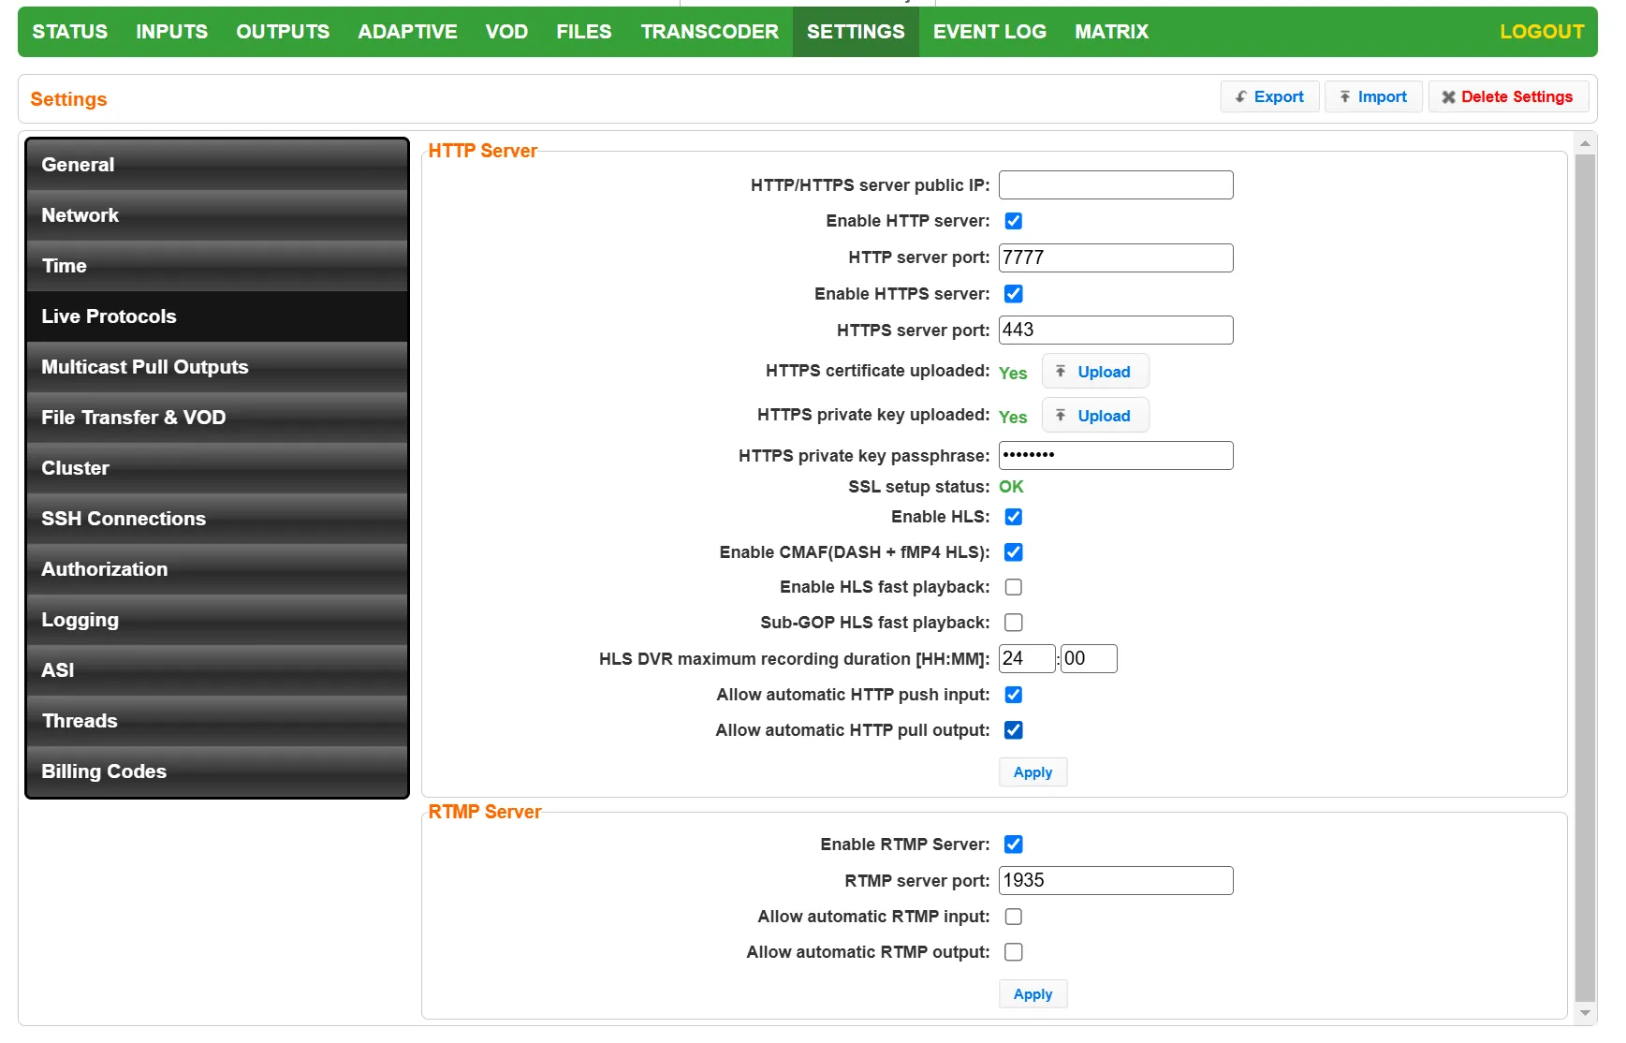The height and width of the screenshot is (1043, 1626).
Task: Click the RTMP server port field
Action: [x=1116, y=880]
